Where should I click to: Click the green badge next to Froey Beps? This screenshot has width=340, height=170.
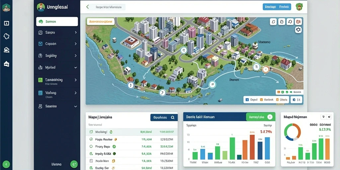[114, 146]
